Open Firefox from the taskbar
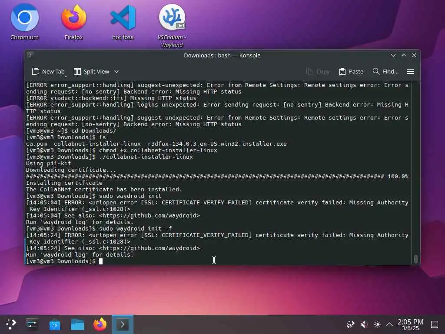445x334 pixels. (x=100, y=324)
